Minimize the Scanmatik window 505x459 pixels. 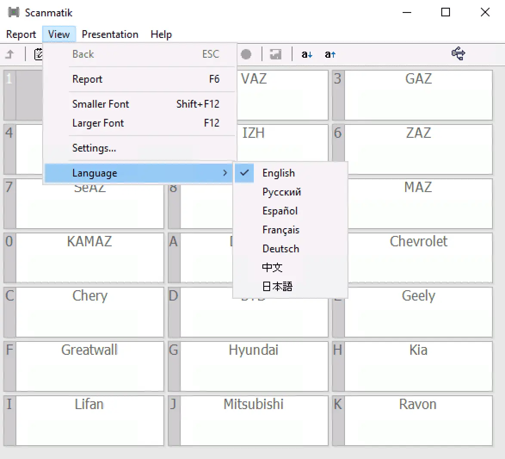pos(407,12)
